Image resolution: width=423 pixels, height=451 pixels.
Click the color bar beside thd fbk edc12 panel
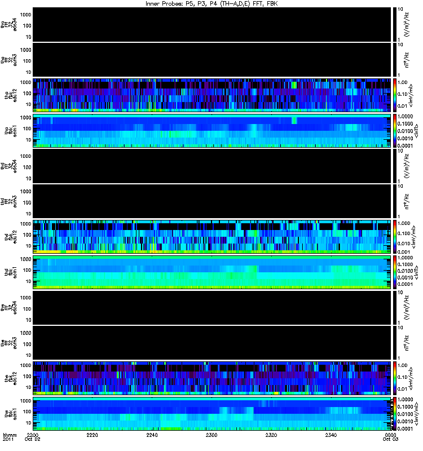(x=394, y=237)
